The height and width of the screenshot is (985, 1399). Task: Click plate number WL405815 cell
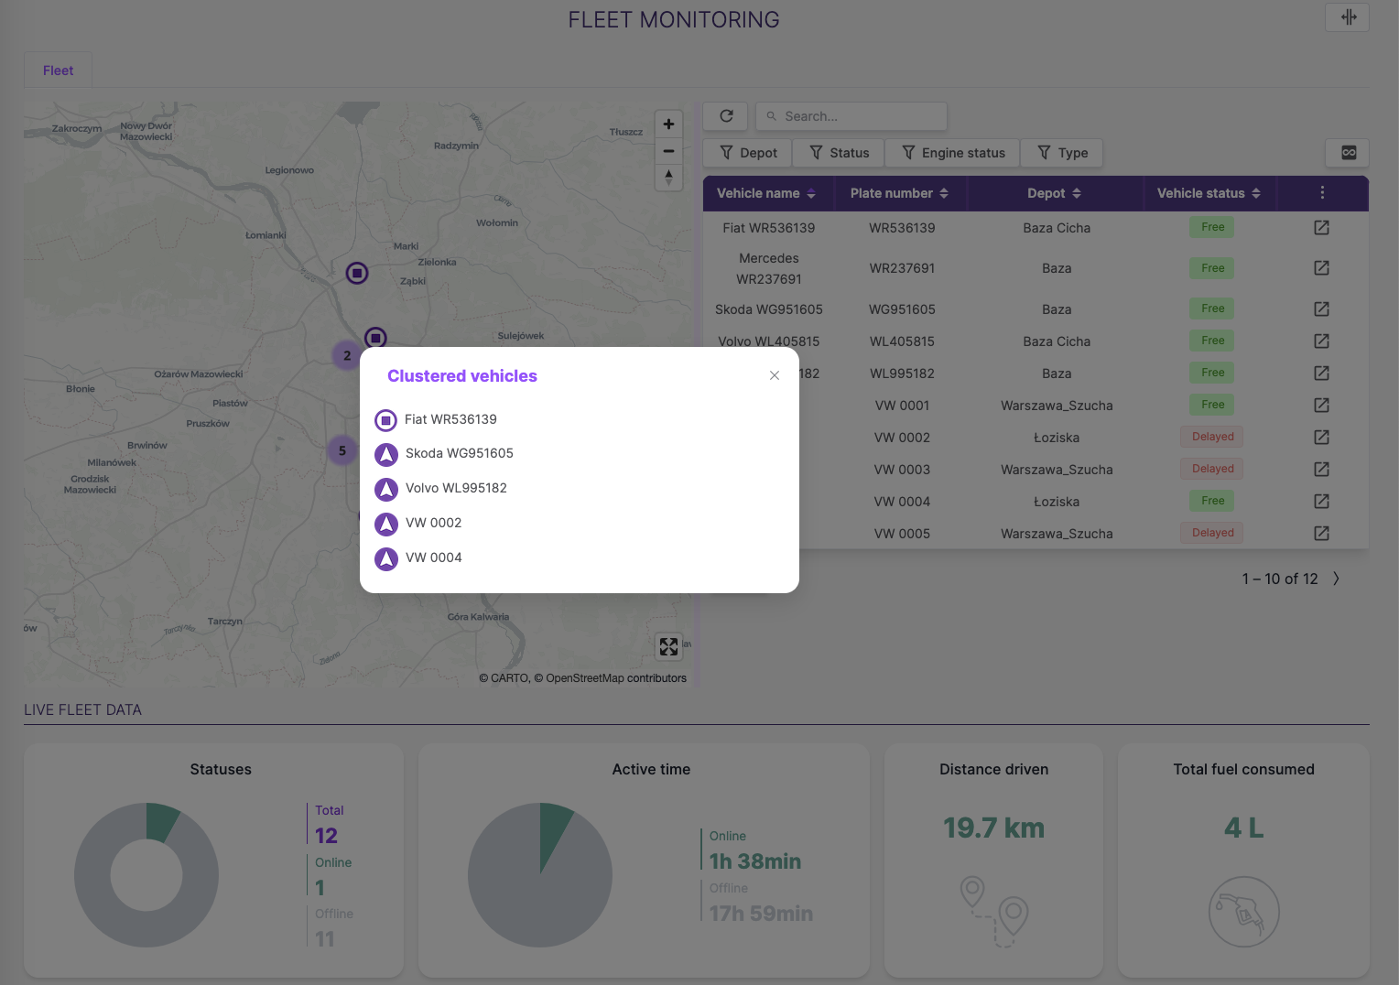902,341
